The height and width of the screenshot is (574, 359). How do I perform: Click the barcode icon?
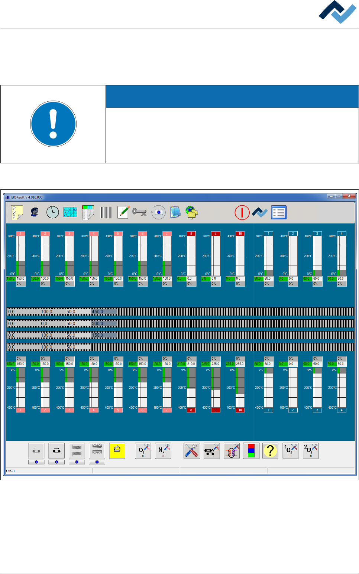pos(106,213)
